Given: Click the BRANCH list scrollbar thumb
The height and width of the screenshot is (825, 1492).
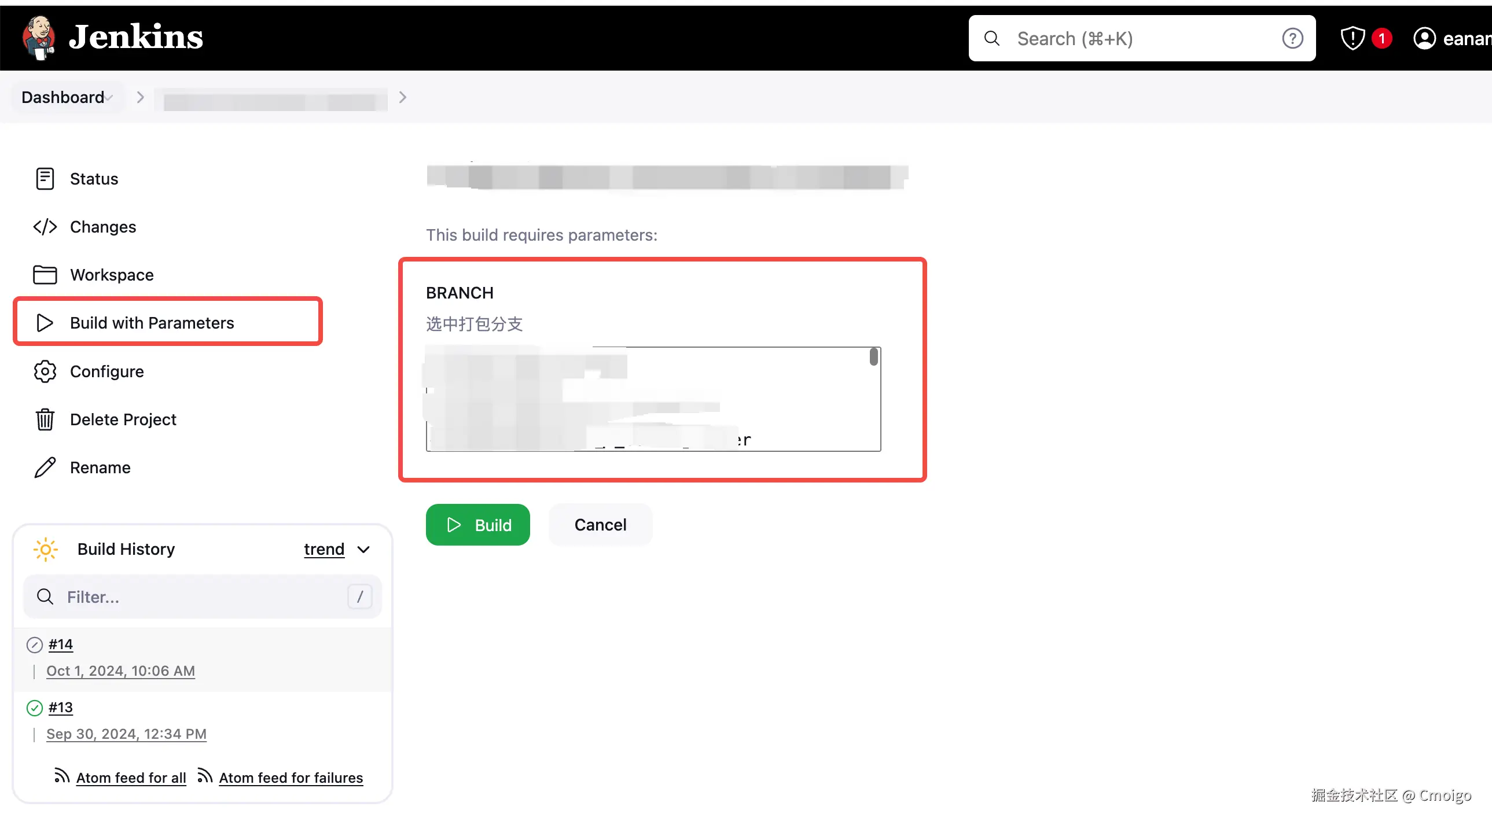Looking at the screenshot, I should (x=873, y=357).
